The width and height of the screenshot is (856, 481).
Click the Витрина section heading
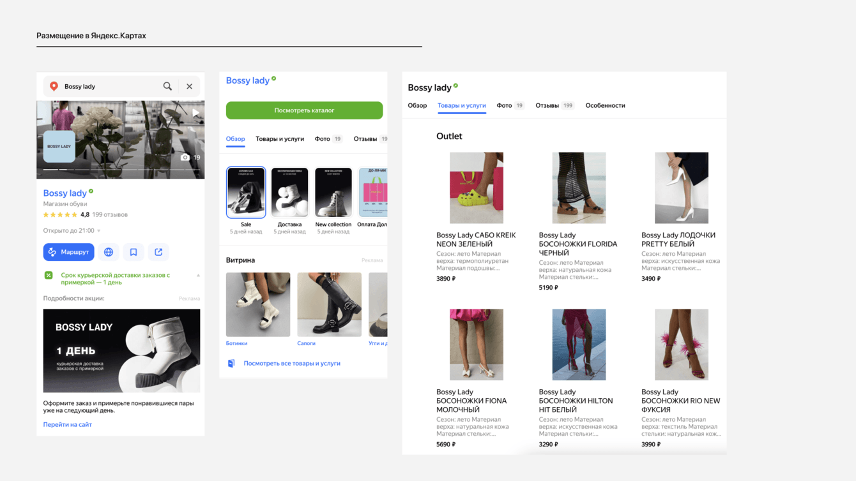point(240,260)
